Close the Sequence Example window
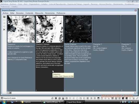 click(136, 10)
